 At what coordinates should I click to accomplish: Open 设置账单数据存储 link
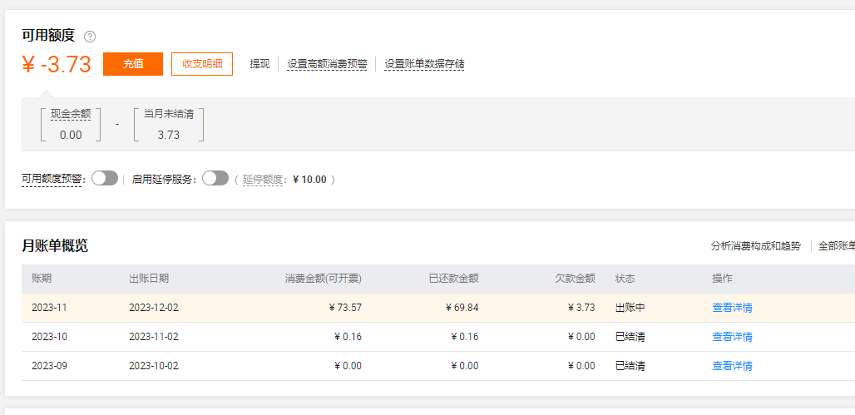coord(424,64)
